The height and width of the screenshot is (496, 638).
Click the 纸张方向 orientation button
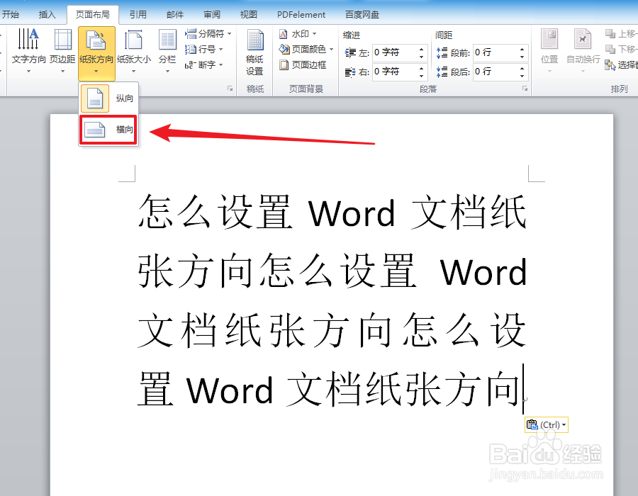pos(96,53)
